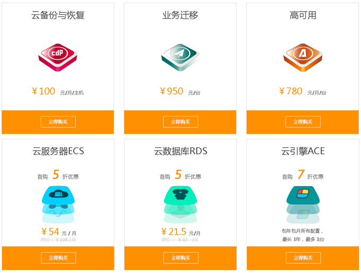Open the 云引擎ACE title

pos(303,151)
